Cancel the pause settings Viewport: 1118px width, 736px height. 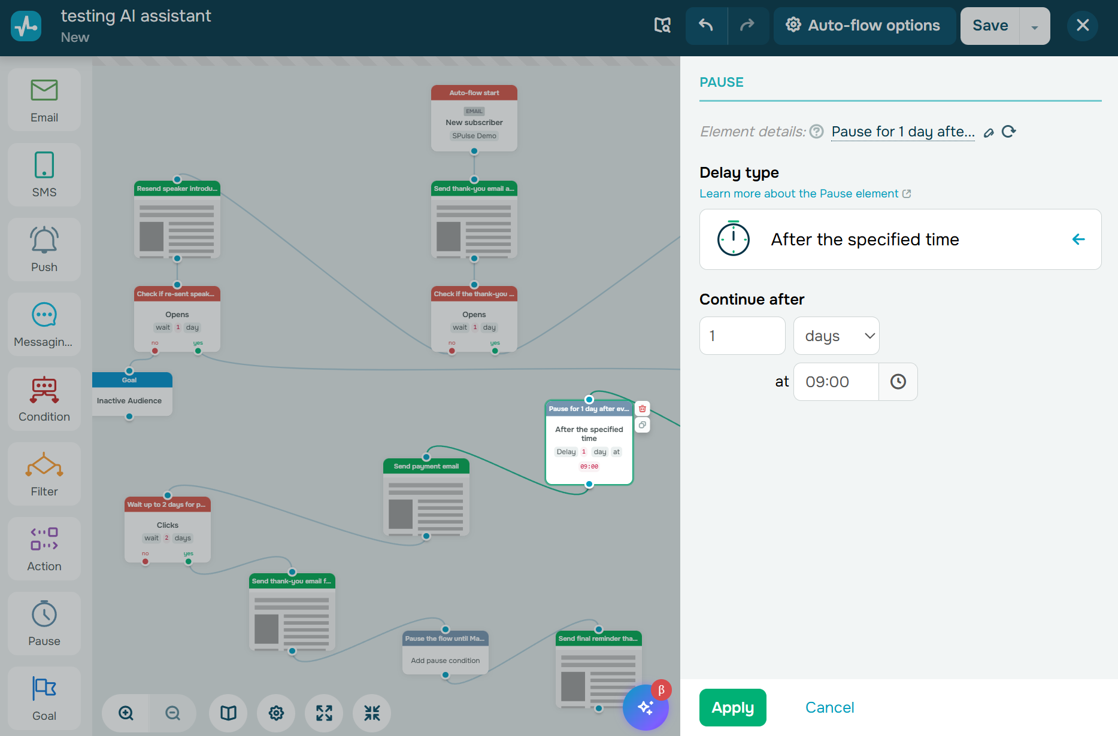[830, 707]
